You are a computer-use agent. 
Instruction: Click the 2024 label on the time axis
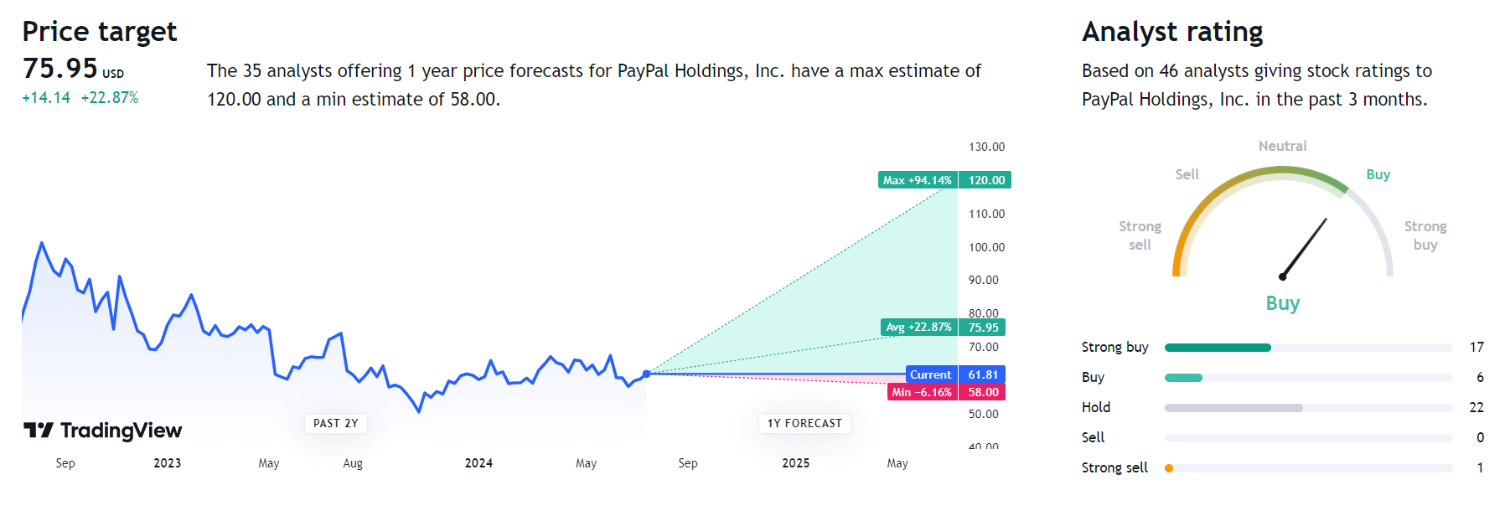(478, 463)
